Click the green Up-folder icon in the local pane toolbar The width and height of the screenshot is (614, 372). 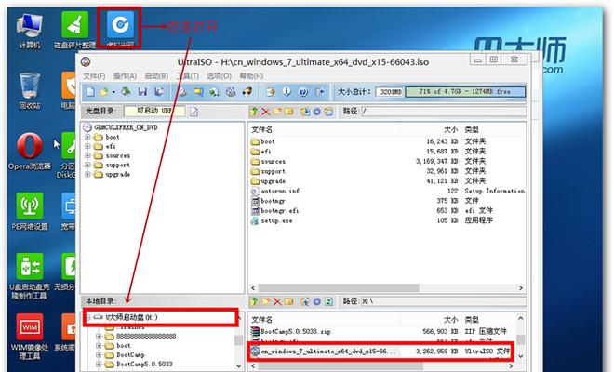pyautogui.click(x=254, y=301)
